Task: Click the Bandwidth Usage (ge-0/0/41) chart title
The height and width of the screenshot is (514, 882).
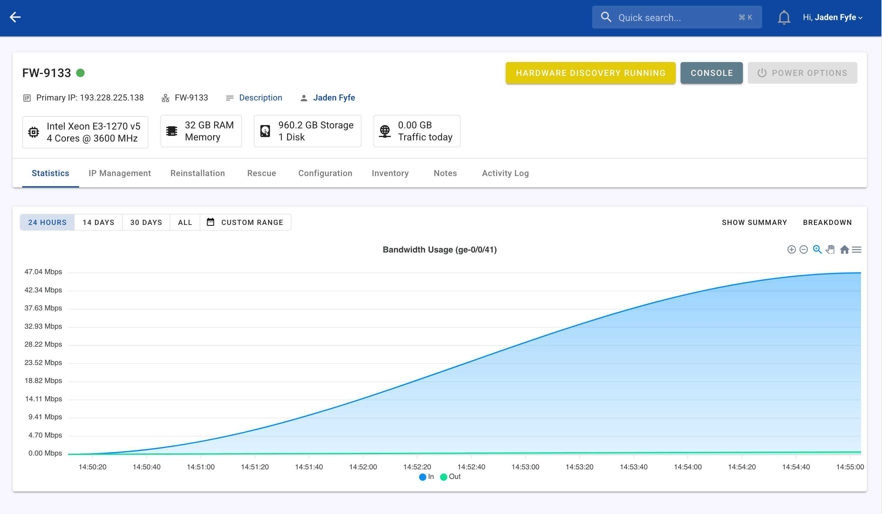Action: point(440,250)
